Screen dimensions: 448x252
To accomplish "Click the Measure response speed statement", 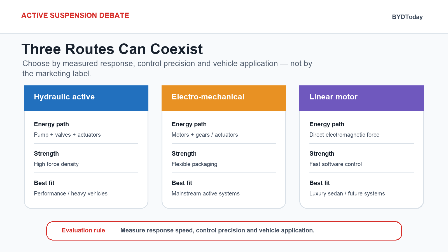I will 217,230.
